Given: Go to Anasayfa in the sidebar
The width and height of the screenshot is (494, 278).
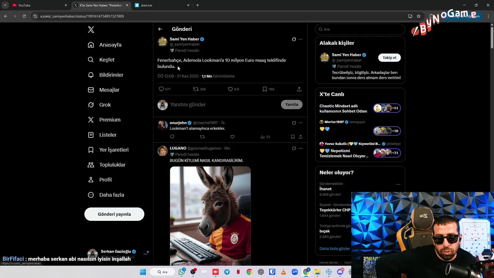Looking at the screenshot, I should (x=105, y=45).
